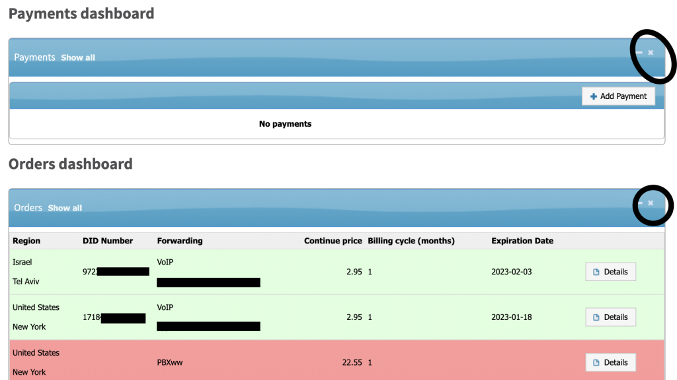The height and width of the screenshot is (380, 677).
Task: Click the Orders panel title
Action: pos(28,208)
